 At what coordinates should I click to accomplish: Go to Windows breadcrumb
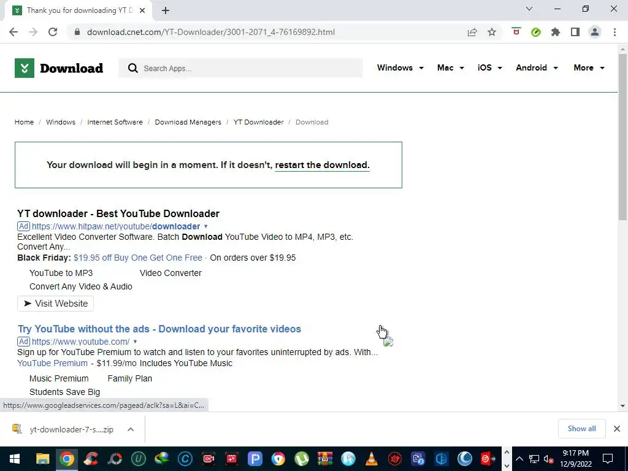click(61, 122)
